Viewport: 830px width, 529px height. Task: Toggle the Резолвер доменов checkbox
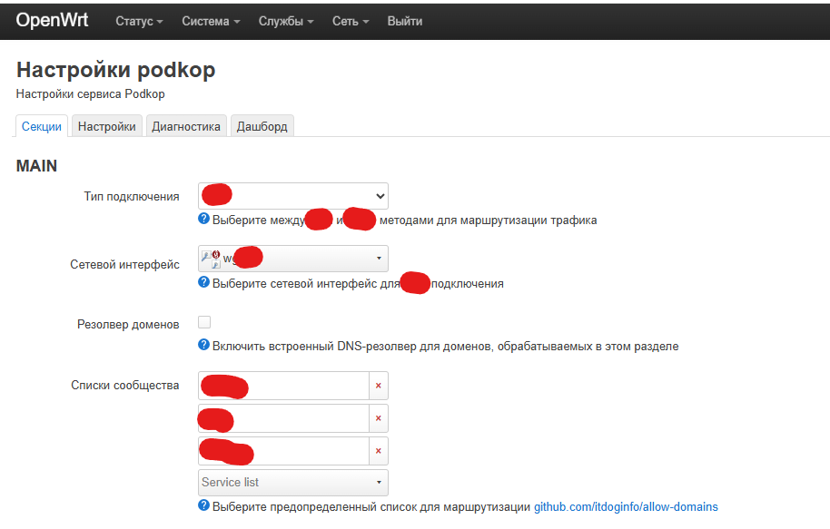pyautogui.click(x=204, y=322)
